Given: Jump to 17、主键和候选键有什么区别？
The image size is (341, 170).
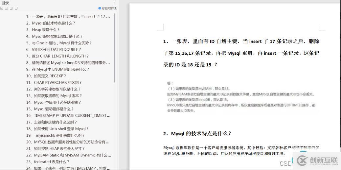Looking at the screenshot, I should 52,122.
